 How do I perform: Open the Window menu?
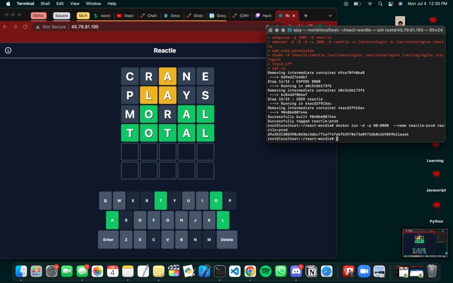click(93, 4)
